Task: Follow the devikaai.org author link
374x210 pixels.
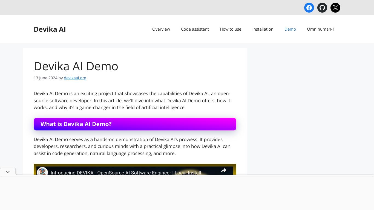Action: [75, 78]
